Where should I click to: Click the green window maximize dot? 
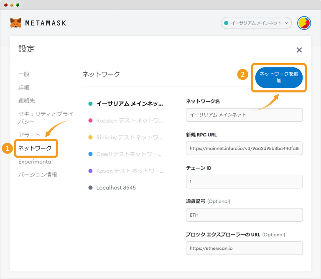pyautogui.click(x=18, y=5)
